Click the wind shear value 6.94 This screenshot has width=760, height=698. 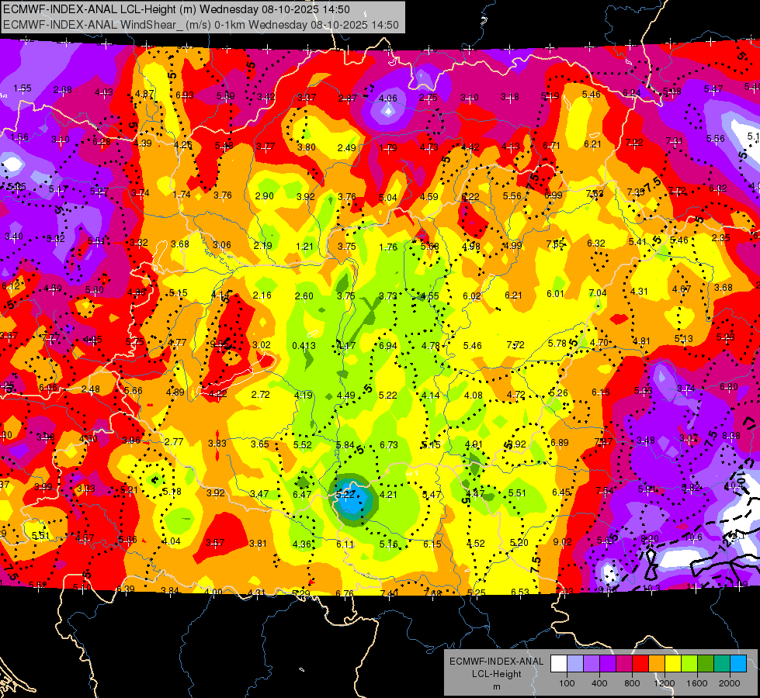[x=387, y=346]
